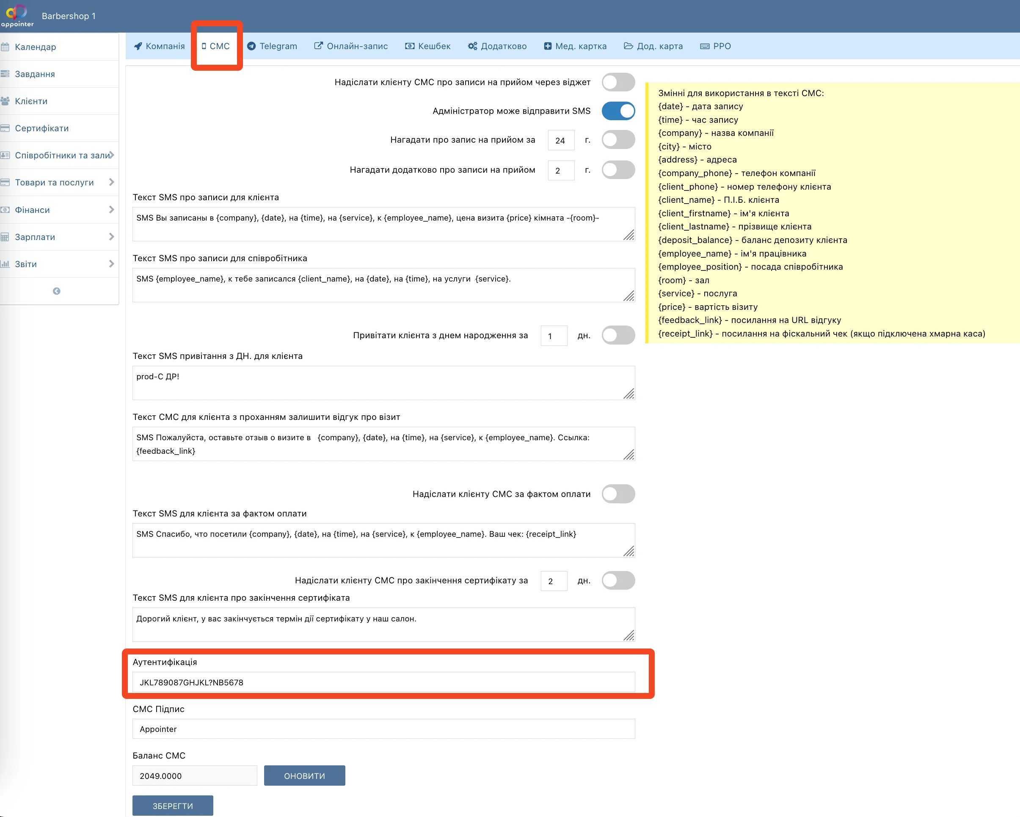Click the birthday greeting SMS text area
The image size is (1020, 817).
pos(384,383)
